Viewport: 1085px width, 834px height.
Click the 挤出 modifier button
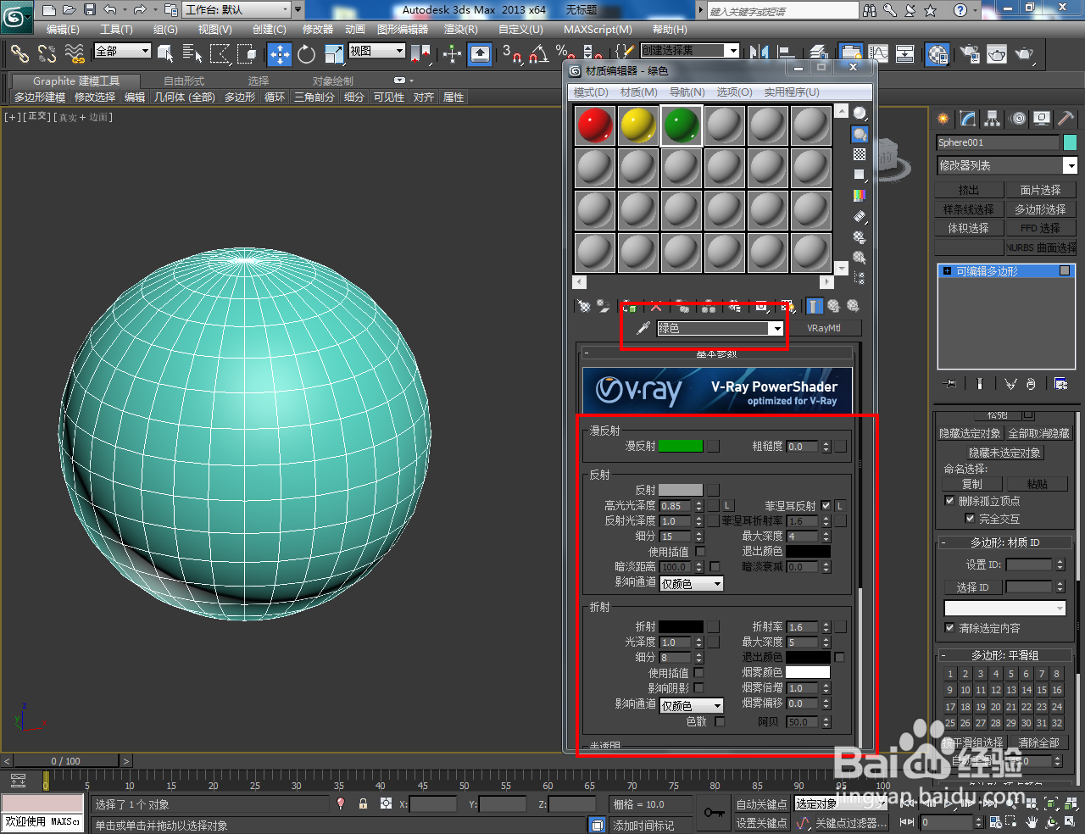click(968, 191)
